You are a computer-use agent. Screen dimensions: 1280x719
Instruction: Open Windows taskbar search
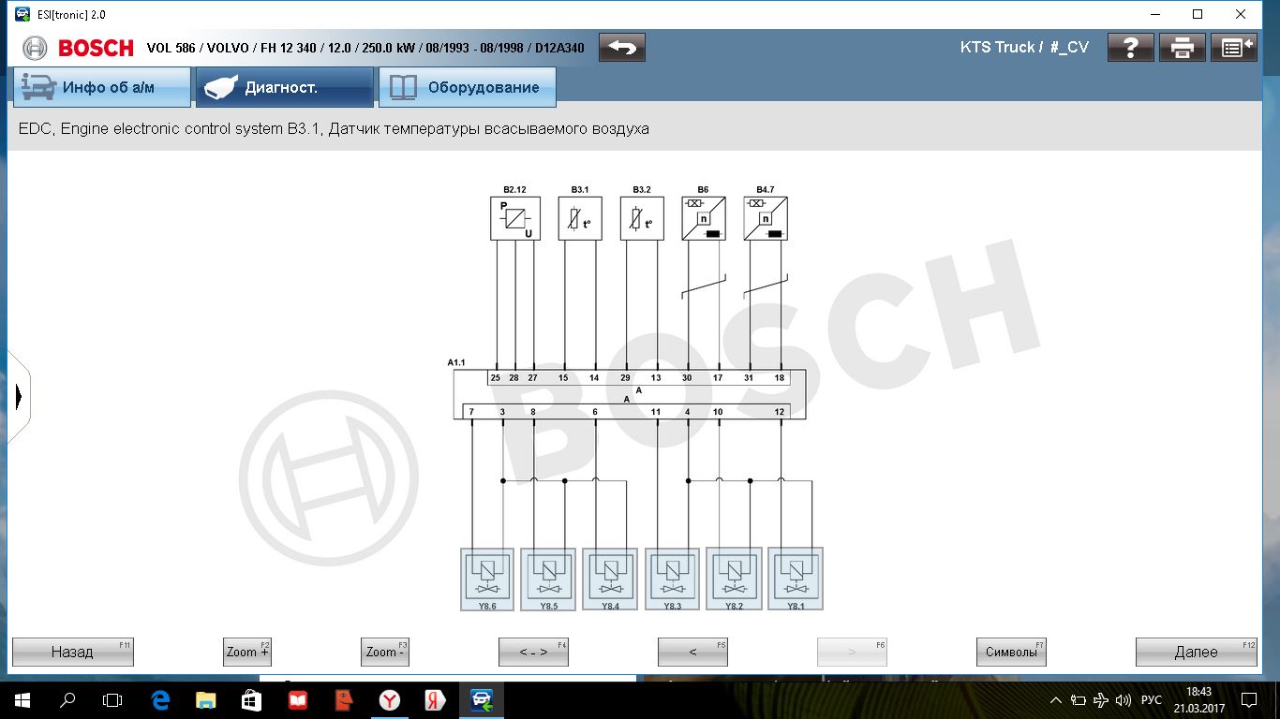(67, 700)
